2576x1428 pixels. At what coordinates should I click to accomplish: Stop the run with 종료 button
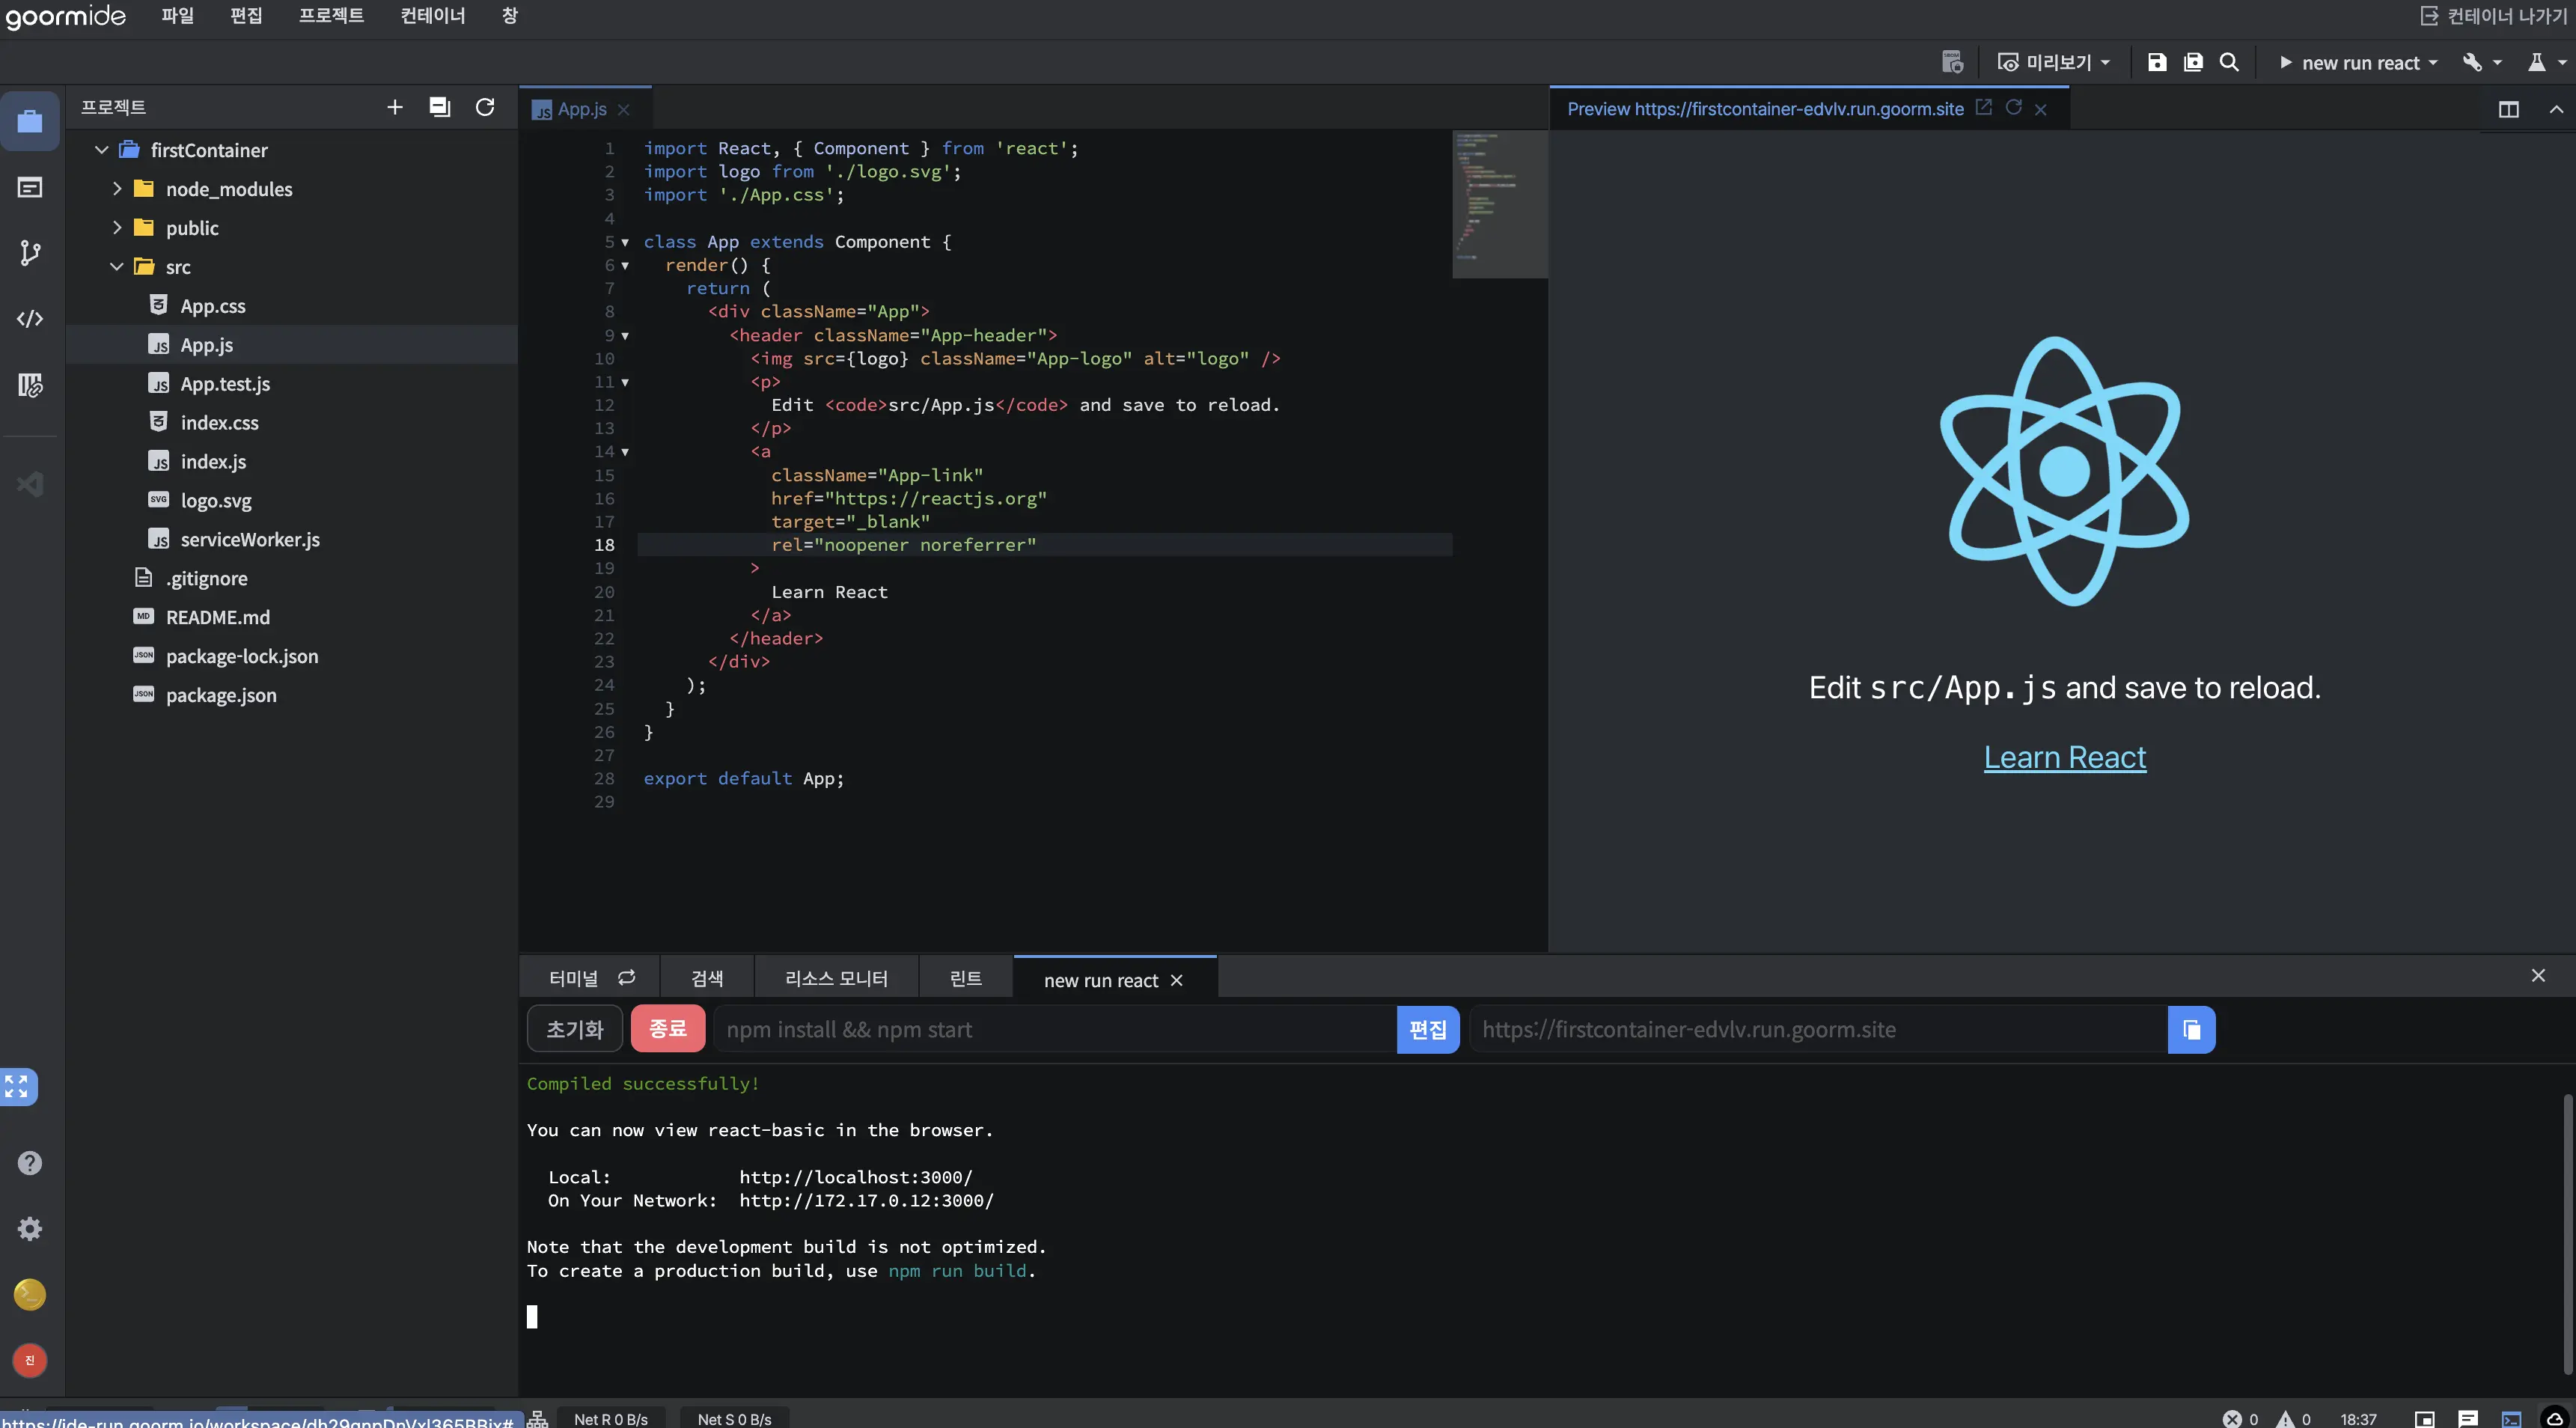pyautogui.click(x=668, y=1029)
